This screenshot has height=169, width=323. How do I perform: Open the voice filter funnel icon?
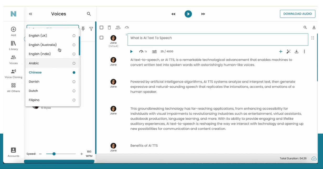(91, 29)
